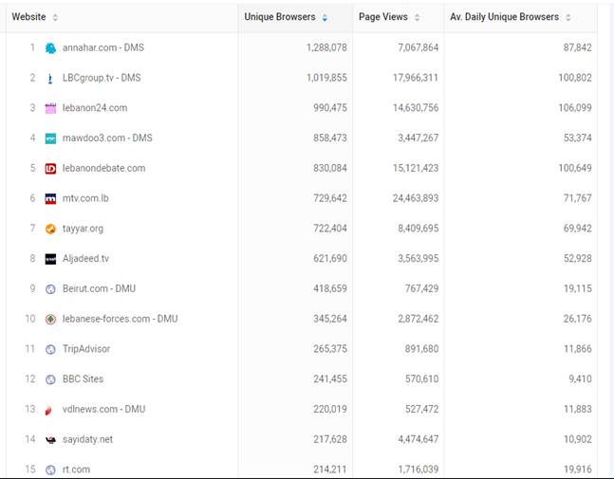Screen dimensions: 614x479
Task: Click the lebanese-forces.com emblem icon
Action: 50,319
